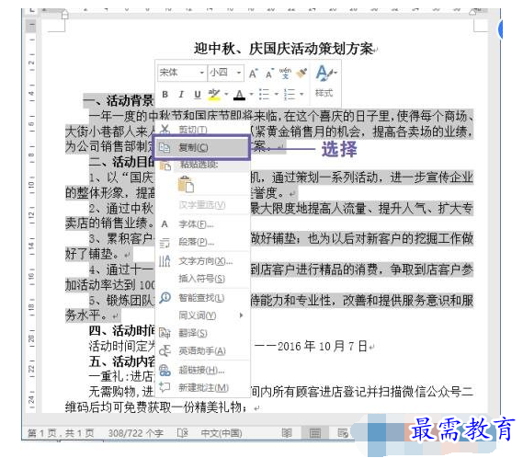This screenshot has width=523, height=458.
Task: Click the text direction icon
Action: [165, 261]
